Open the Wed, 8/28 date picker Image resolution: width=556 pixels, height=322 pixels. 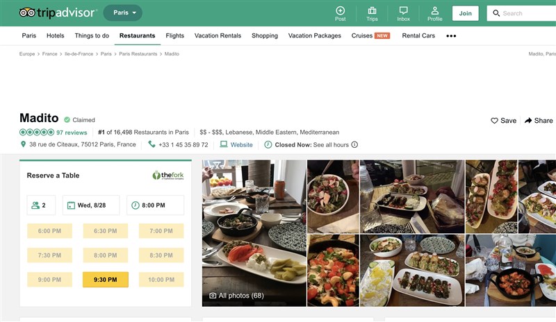(x=91, y=205)
